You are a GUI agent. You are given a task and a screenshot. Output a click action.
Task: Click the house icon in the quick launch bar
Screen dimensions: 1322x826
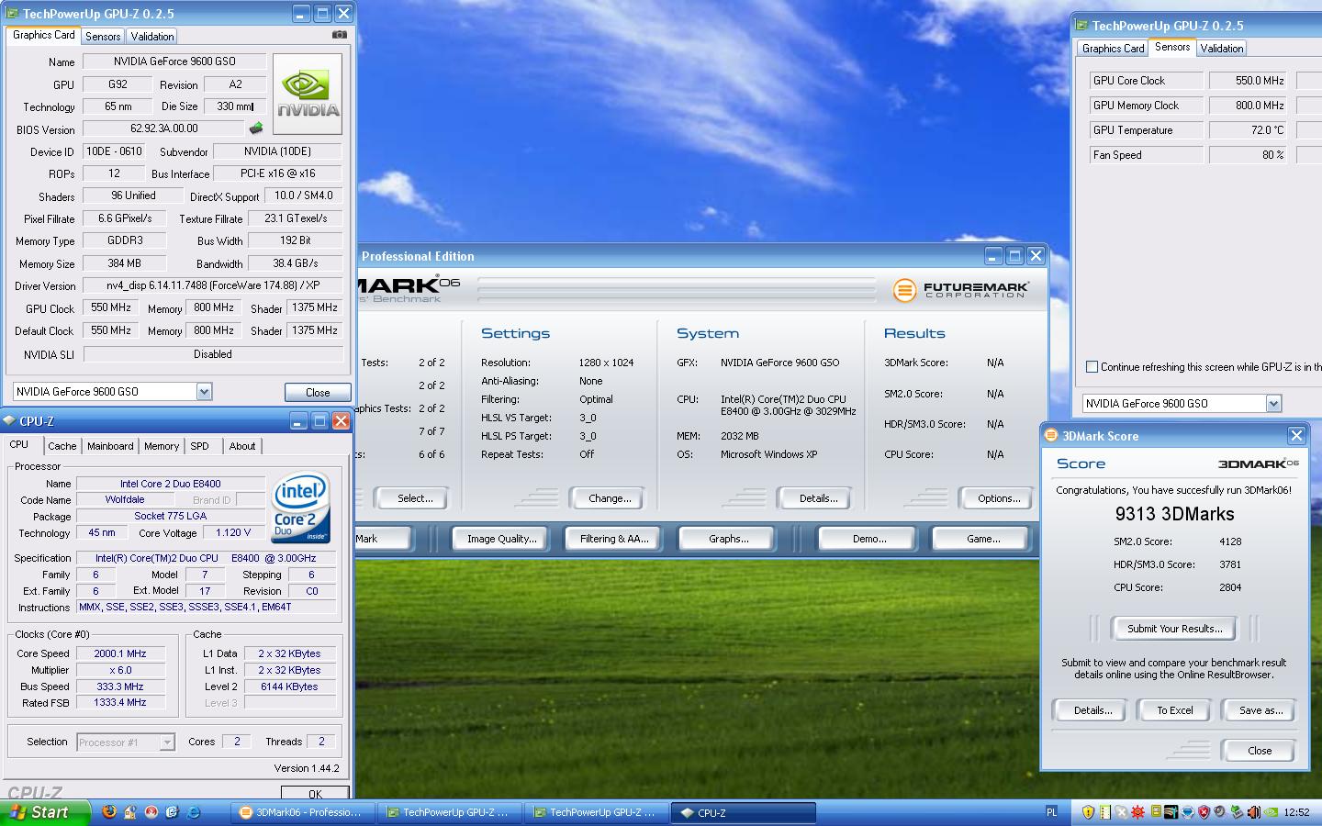[130, 812]
